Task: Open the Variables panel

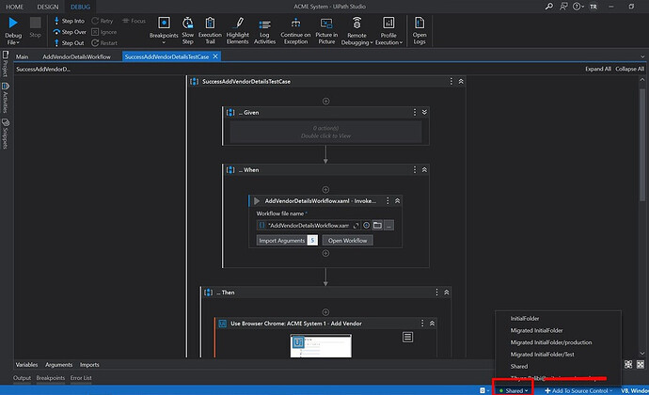Action: pos(26,365)
